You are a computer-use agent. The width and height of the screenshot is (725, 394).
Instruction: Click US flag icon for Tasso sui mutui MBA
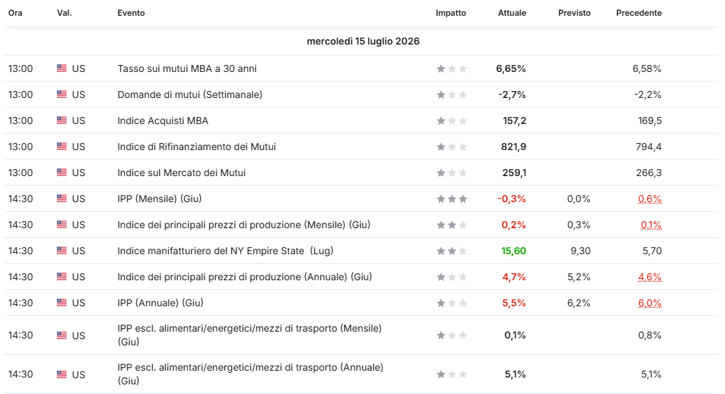click(62, 69)
